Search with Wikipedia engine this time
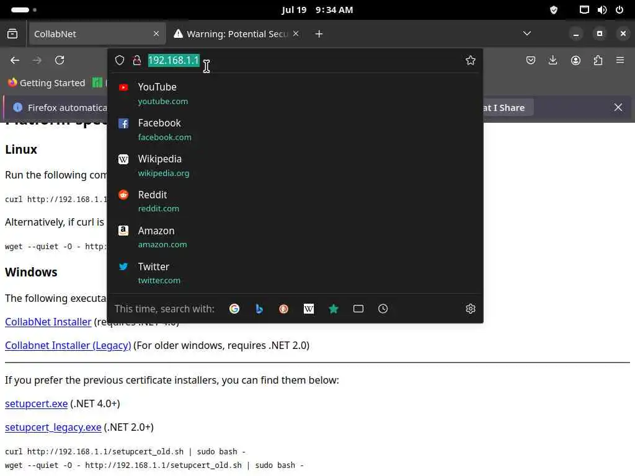This screenshot has width=635, height=476. point(309,309)
